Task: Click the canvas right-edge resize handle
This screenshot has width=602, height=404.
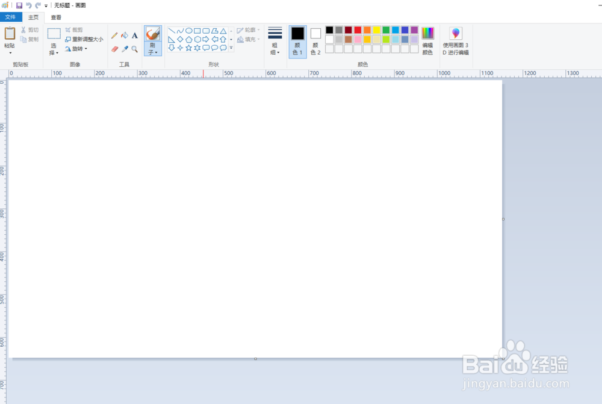Action: (503, 219)
